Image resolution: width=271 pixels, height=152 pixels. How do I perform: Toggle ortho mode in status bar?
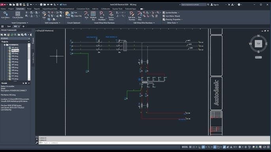point(199,147)
